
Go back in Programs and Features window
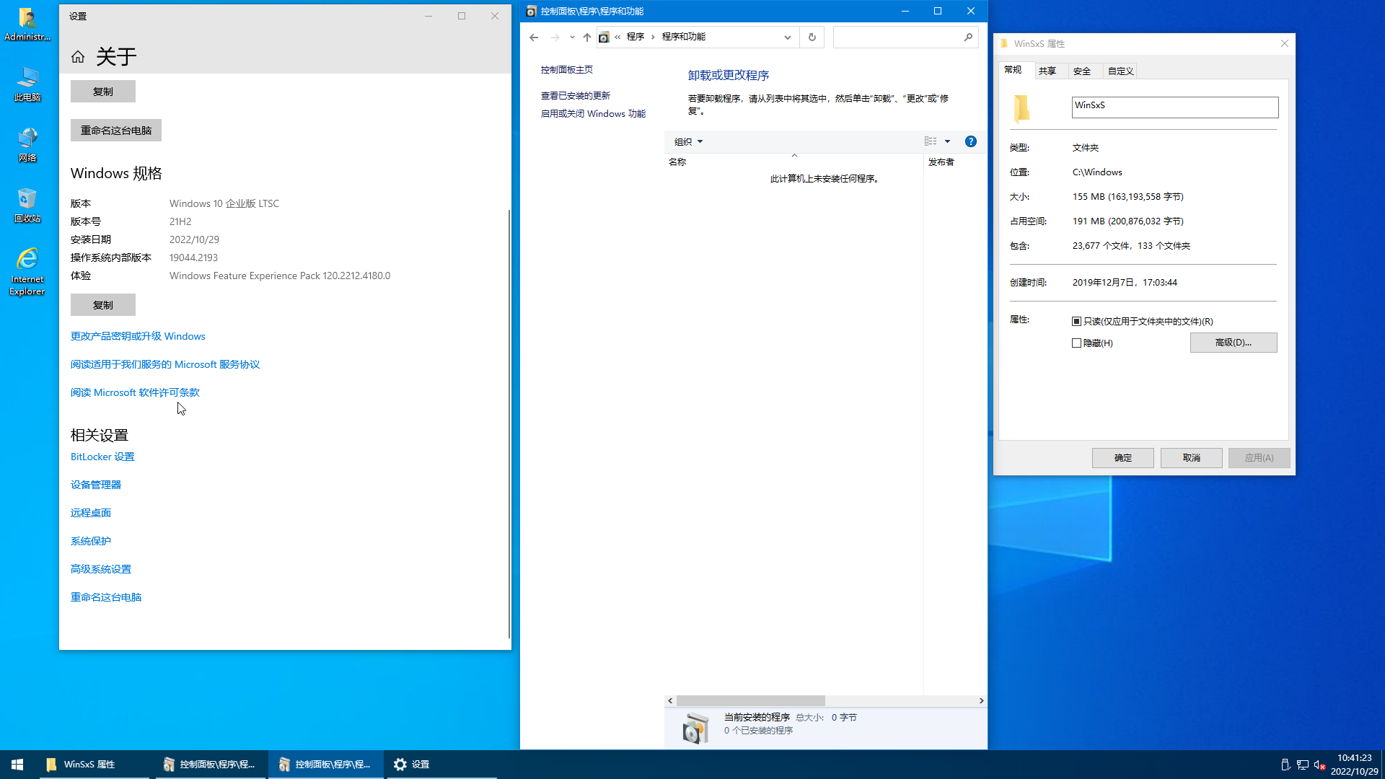click(x=534, y=37)
